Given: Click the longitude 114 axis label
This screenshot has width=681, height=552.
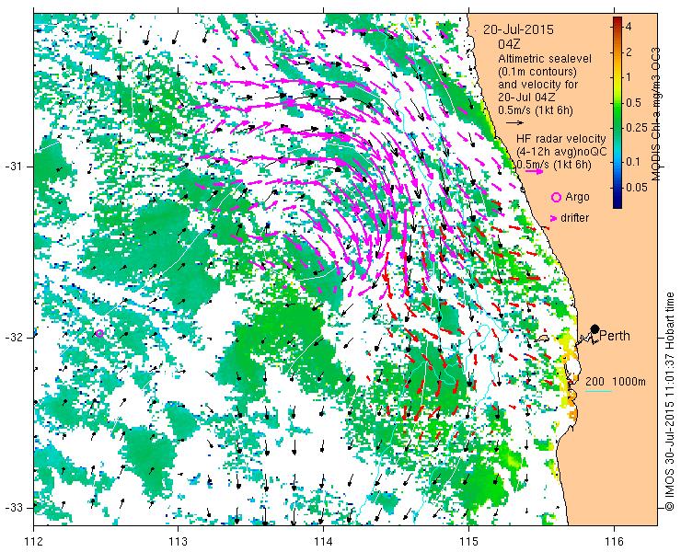Looking at the screenshot, I should click(x=323, y=542).
